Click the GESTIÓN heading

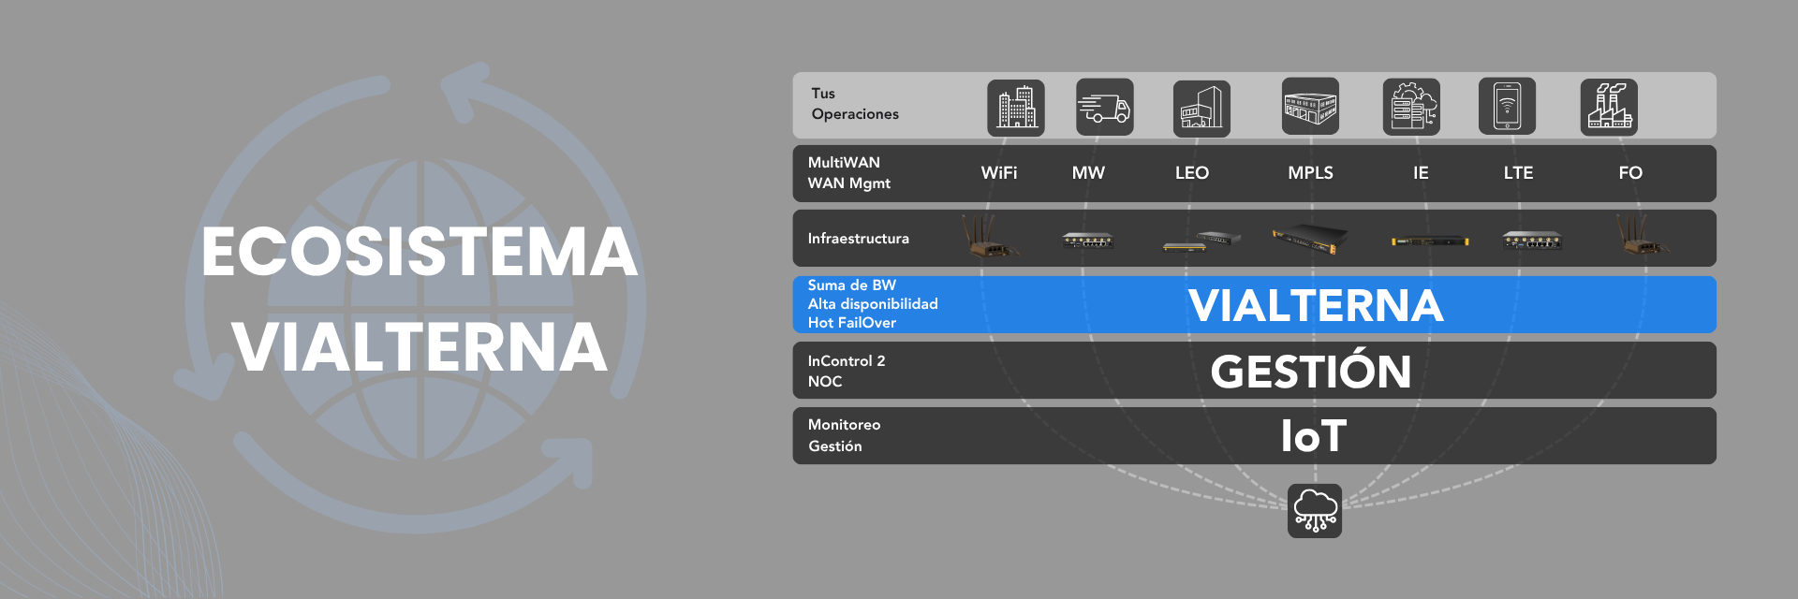pos(1311,370)
